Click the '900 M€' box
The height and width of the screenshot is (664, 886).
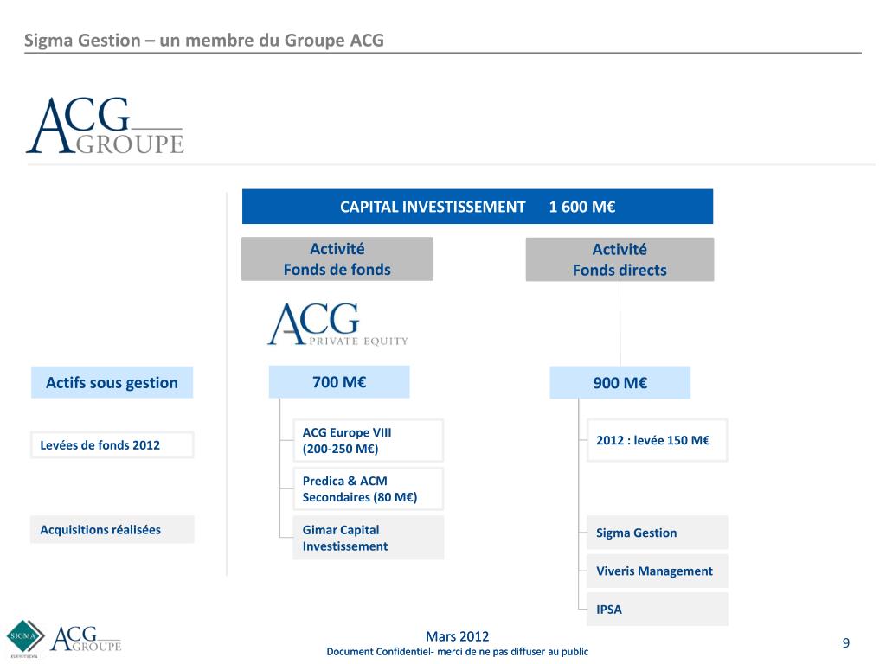tap(620, 383)
